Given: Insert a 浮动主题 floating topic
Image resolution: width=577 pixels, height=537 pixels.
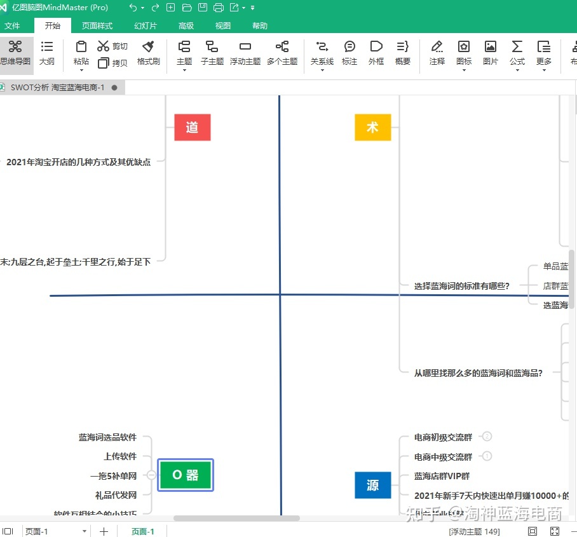Looking at the screenshot, I should point(245,53).
